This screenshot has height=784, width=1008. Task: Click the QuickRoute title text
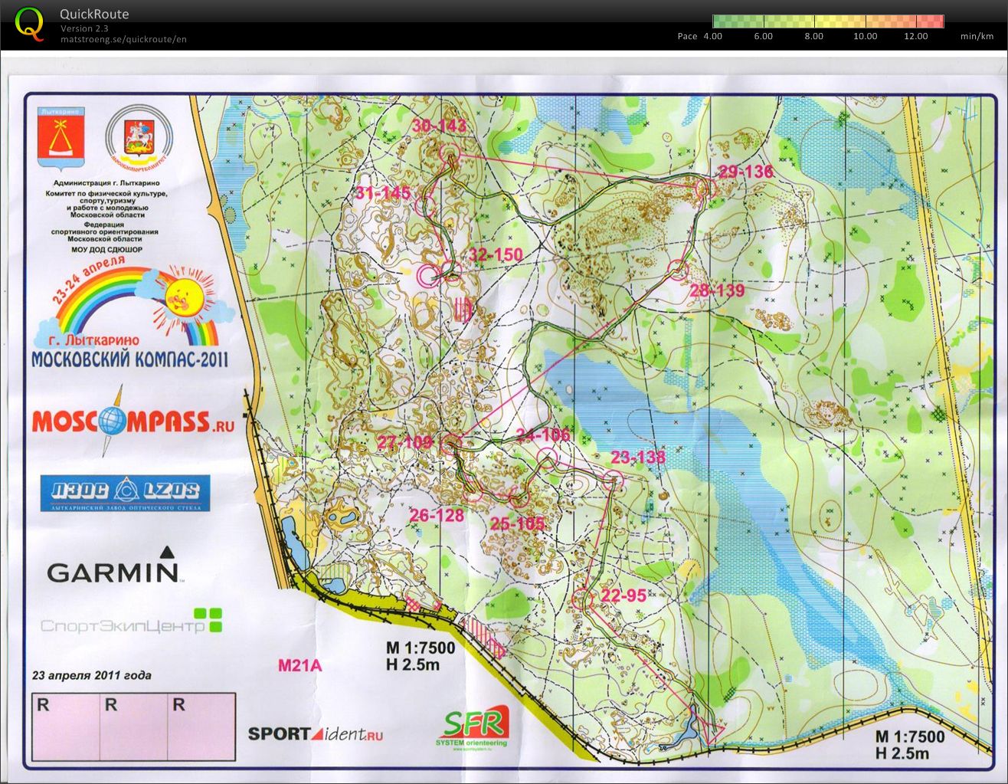pos(94,14)
